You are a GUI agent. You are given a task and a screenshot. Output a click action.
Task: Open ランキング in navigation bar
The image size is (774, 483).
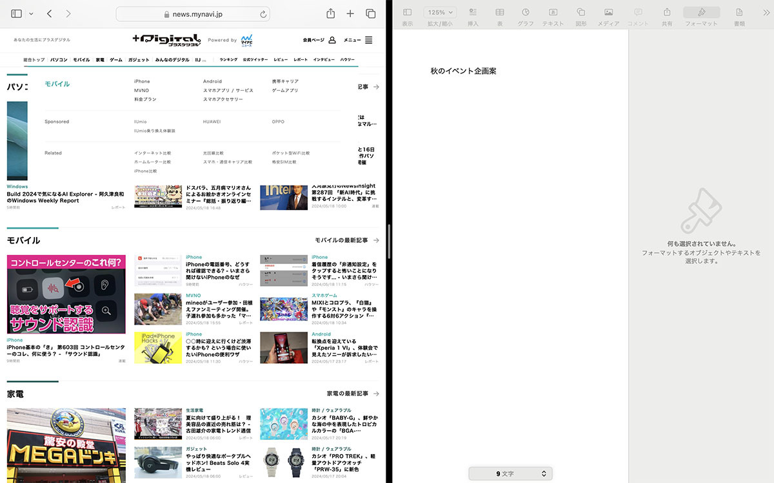pos(228,59)
